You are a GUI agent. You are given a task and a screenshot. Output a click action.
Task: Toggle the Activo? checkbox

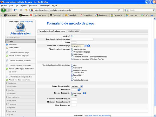click(x=72, y=36)
